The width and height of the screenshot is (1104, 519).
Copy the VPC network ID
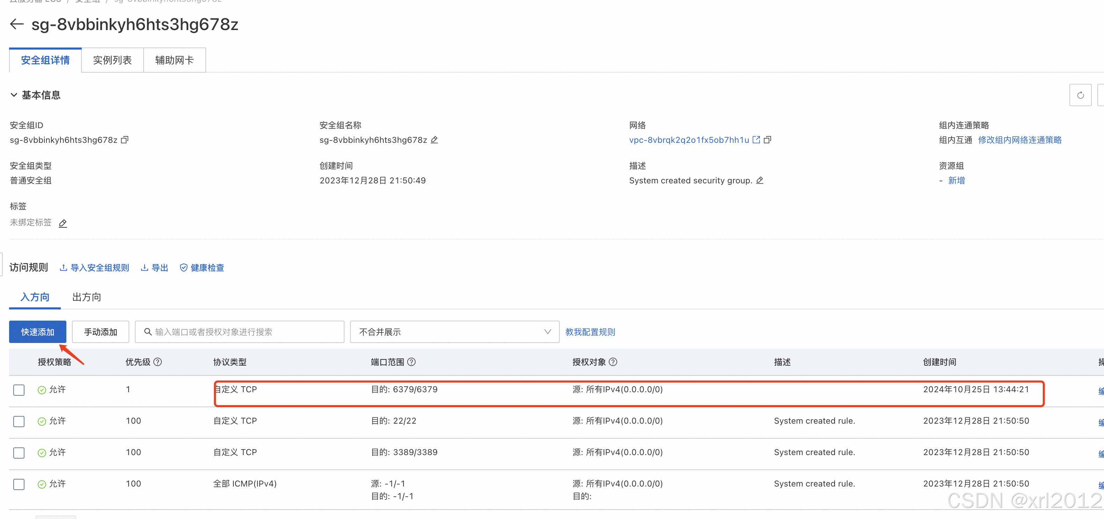tap(768, 140)
